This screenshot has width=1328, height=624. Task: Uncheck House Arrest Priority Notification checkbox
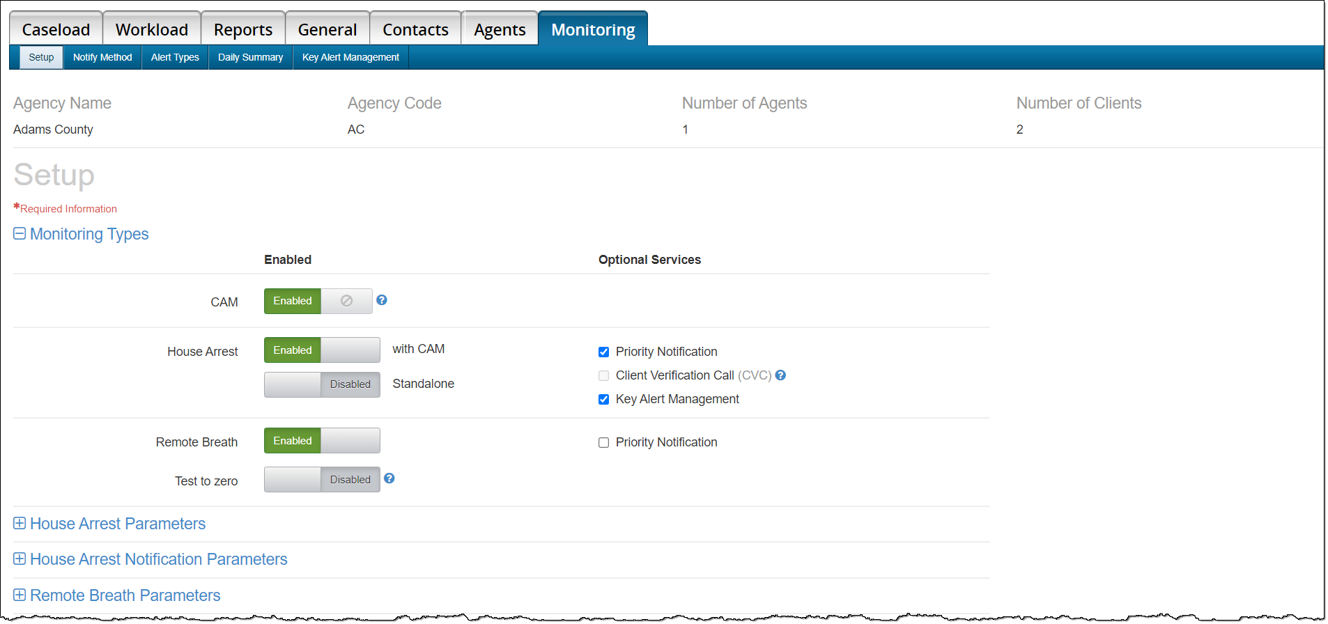click(604, 352)
